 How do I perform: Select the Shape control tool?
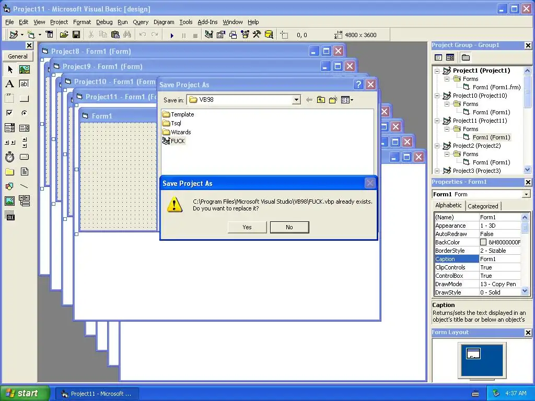[10, 186]
